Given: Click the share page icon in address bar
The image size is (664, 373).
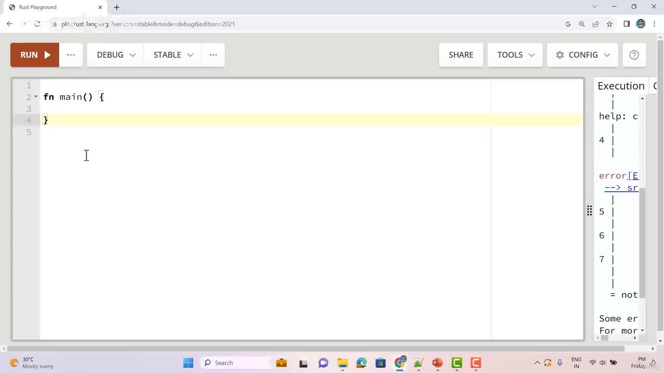Looking at the screenshot, I should 596,24.
